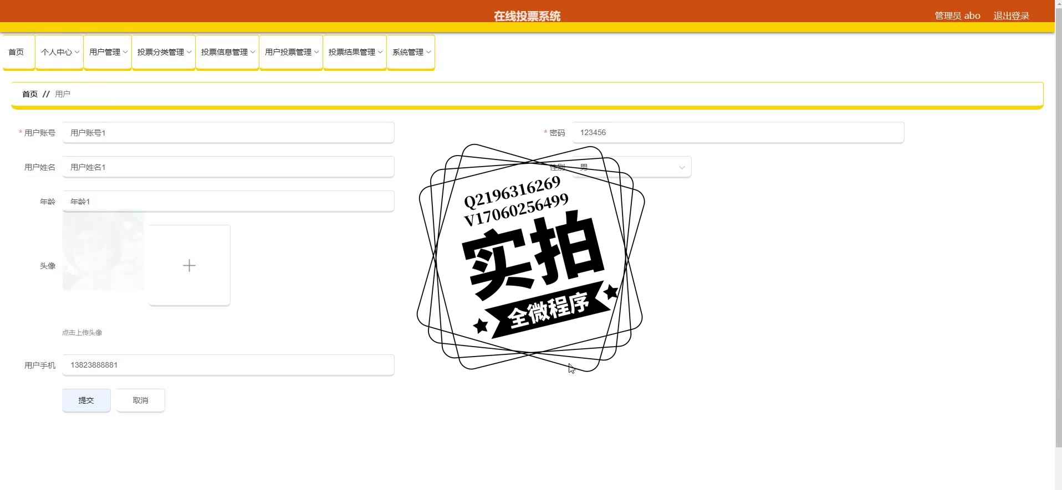Screen dimensions: 1062x490
Task: Open the 首页 menu item
Action: pyautogui.click(x=18, y=52)
